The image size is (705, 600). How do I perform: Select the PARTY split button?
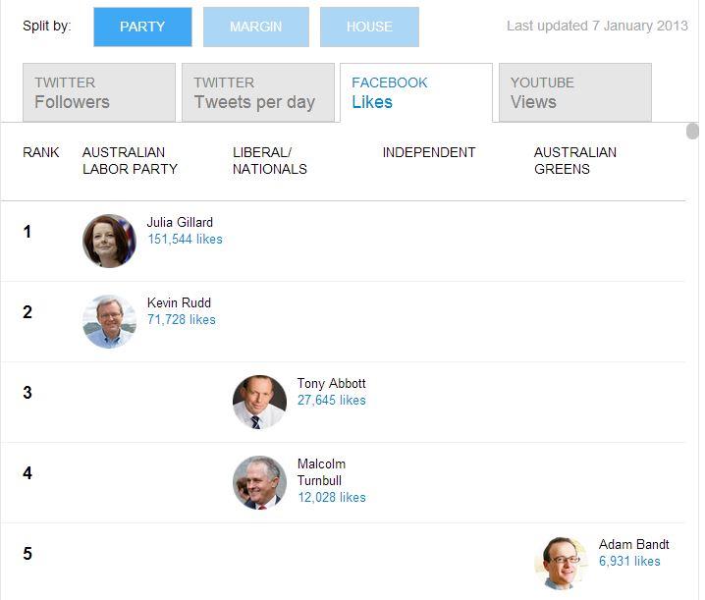pyautogui.click(x=142, y=27)
